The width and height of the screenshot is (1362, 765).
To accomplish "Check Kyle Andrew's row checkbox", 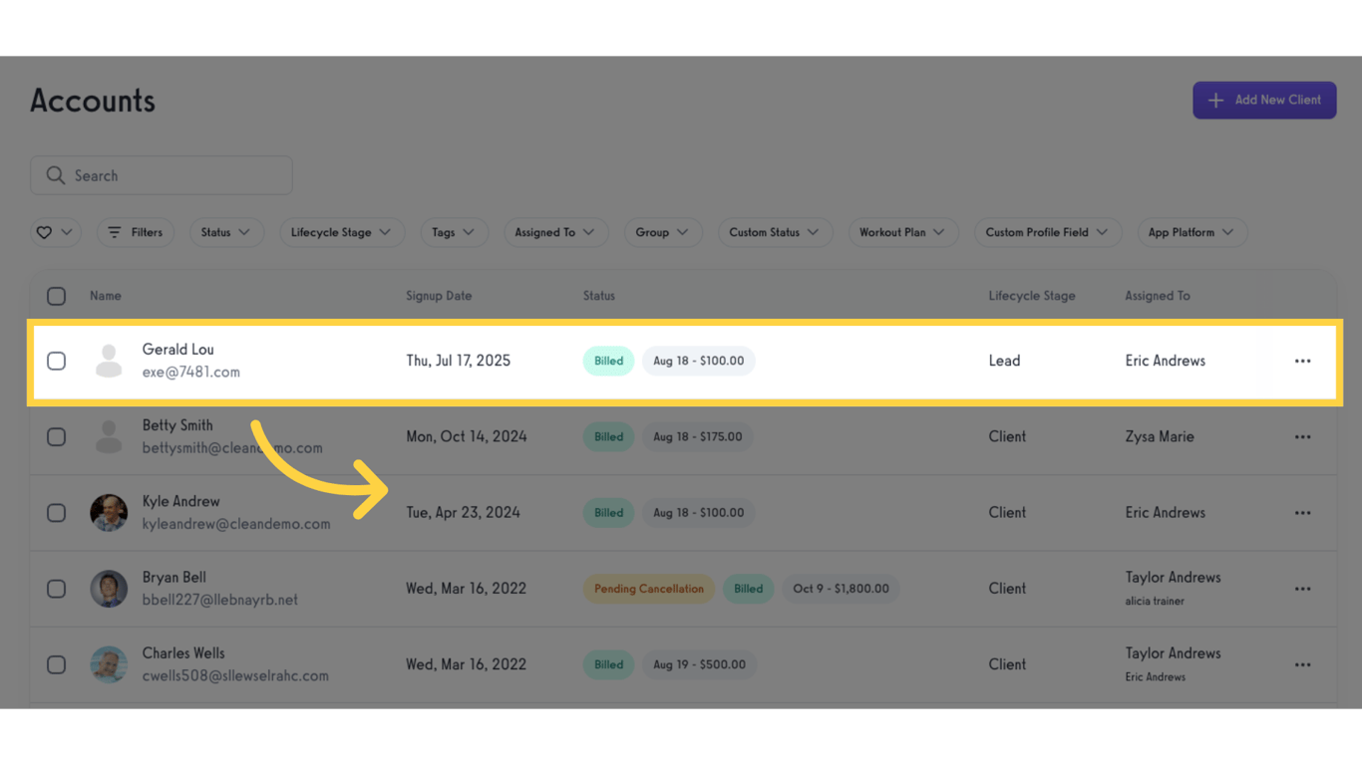I will tap(56, 513).
